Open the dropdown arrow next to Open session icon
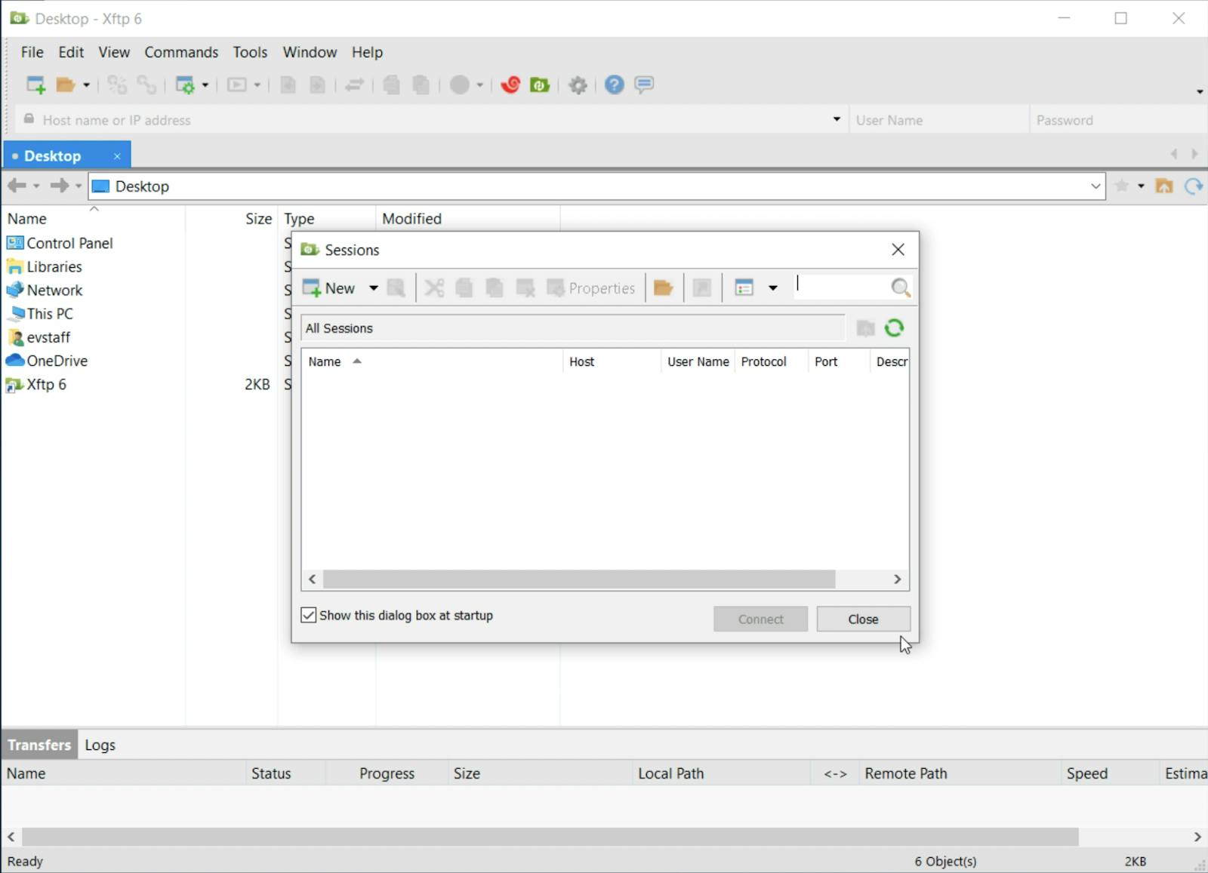Viewport: 1208px width, 873px height. 86,85
